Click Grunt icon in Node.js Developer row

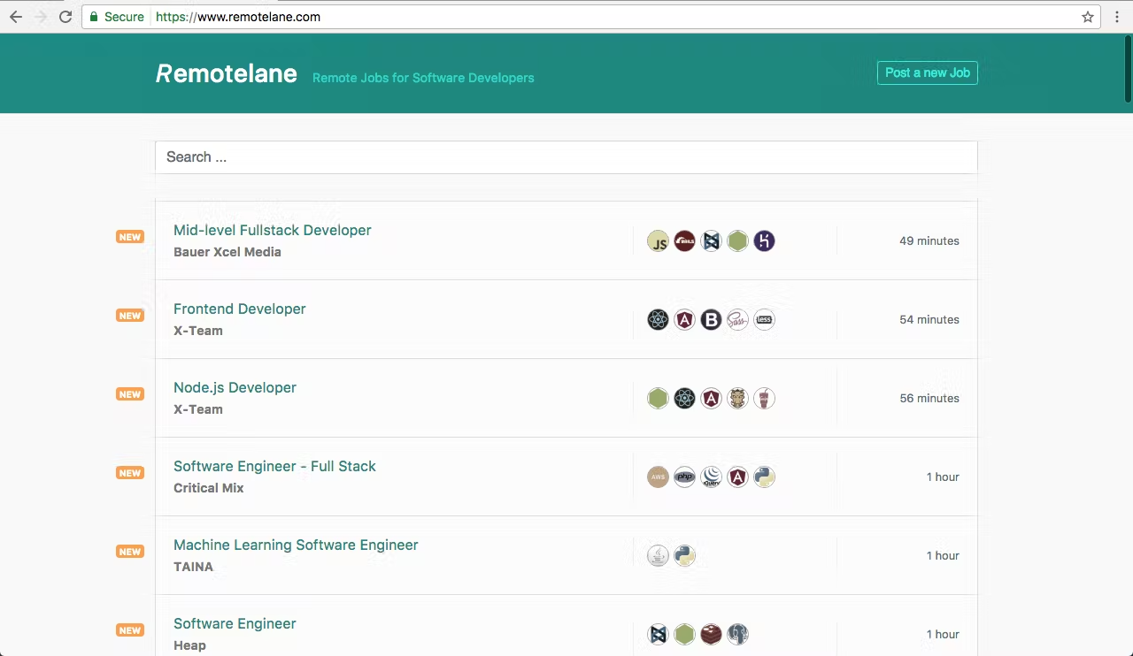pos(737,398)
